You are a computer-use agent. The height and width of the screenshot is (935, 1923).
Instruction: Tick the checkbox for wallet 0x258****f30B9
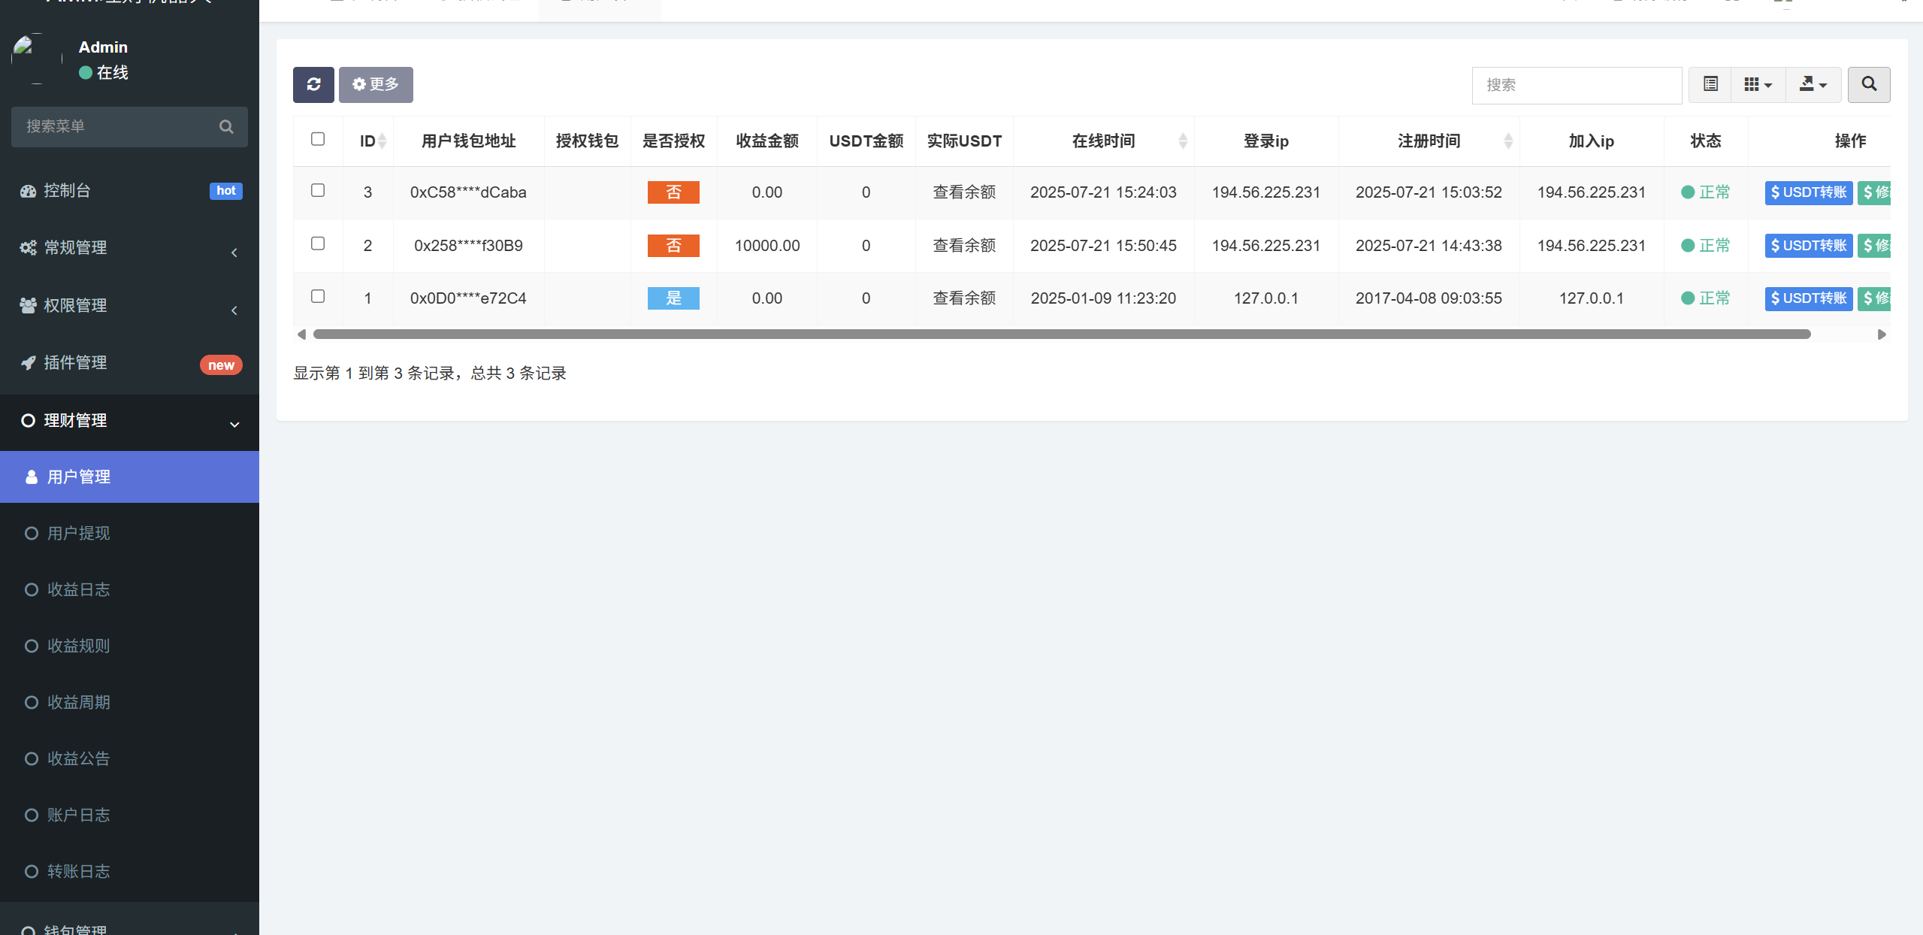pos(318,244)
